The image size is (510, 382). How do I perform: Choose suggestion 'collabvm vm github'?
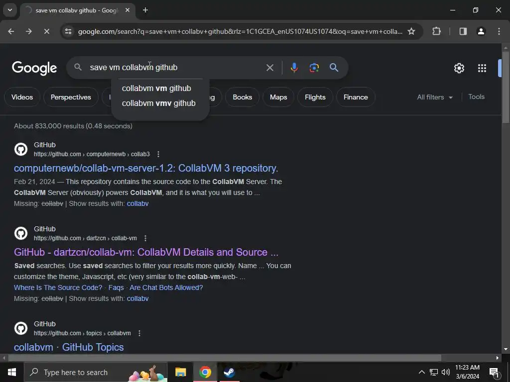click(156, 89)
